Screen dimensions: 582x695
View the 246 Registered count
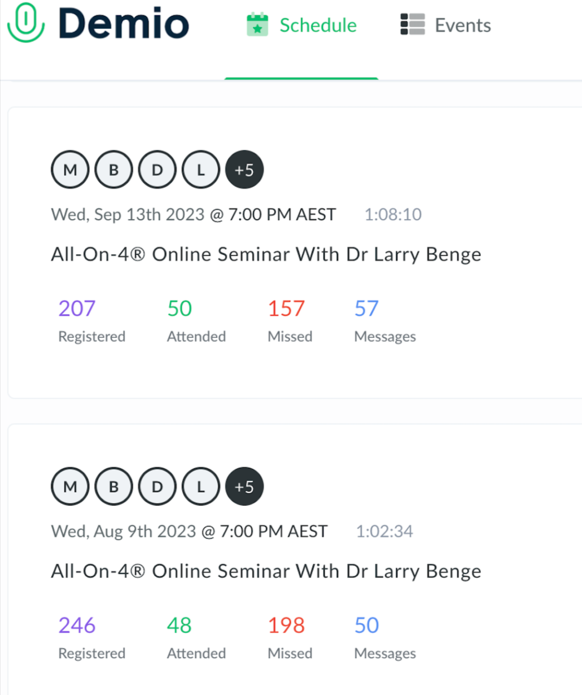pos(77,625)
